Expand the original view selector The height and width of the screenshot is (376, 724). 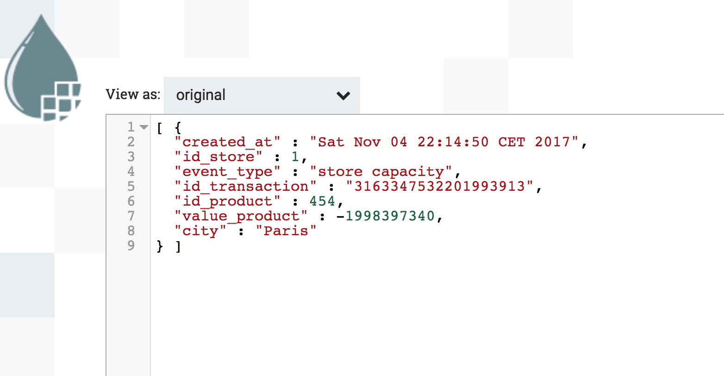[262, 95]
